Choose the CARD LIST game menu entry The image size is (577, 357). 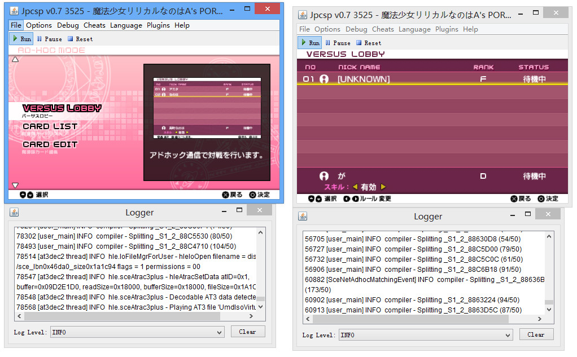[50, 126]
